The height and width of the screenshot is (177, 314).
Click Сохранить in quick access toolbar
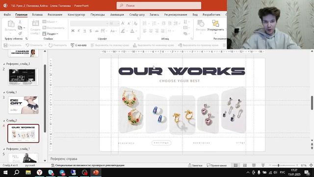(12, 45)
